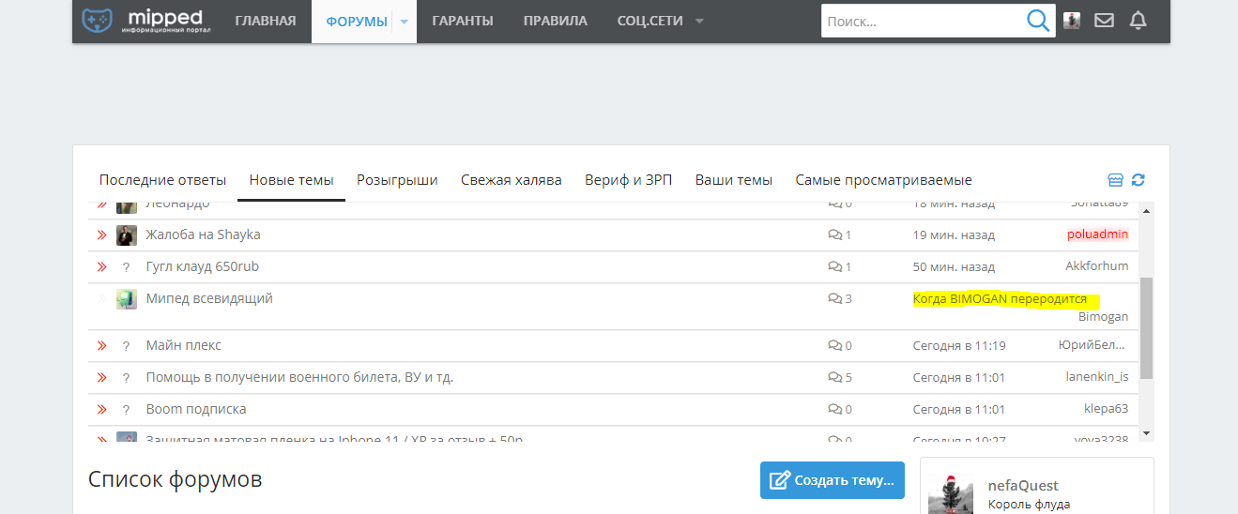Click the Создать тему button
The height and width of the screenshot is (514, 1238).
coord(833,480)
